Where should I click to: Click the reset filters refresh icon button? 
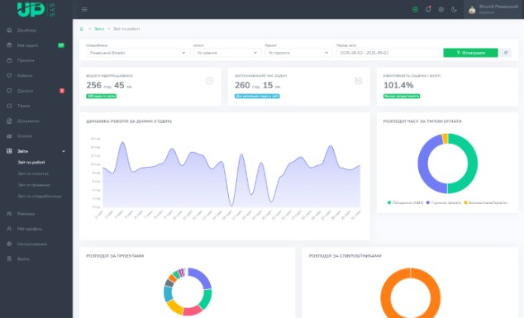tap(506, 53)
